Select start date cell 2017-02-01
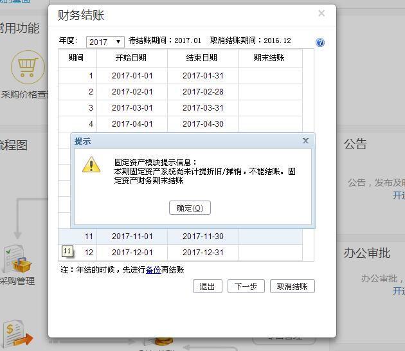This screenshot has height=351, width=405. (132, 92)
